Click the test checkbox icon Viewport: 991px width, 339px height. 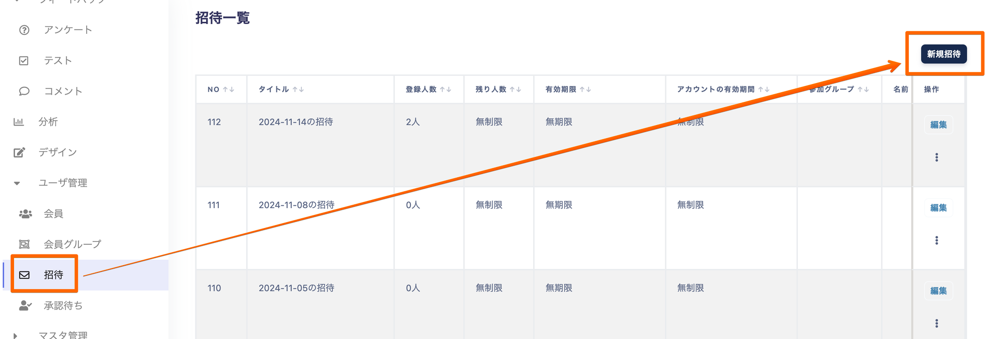point(24,61)
